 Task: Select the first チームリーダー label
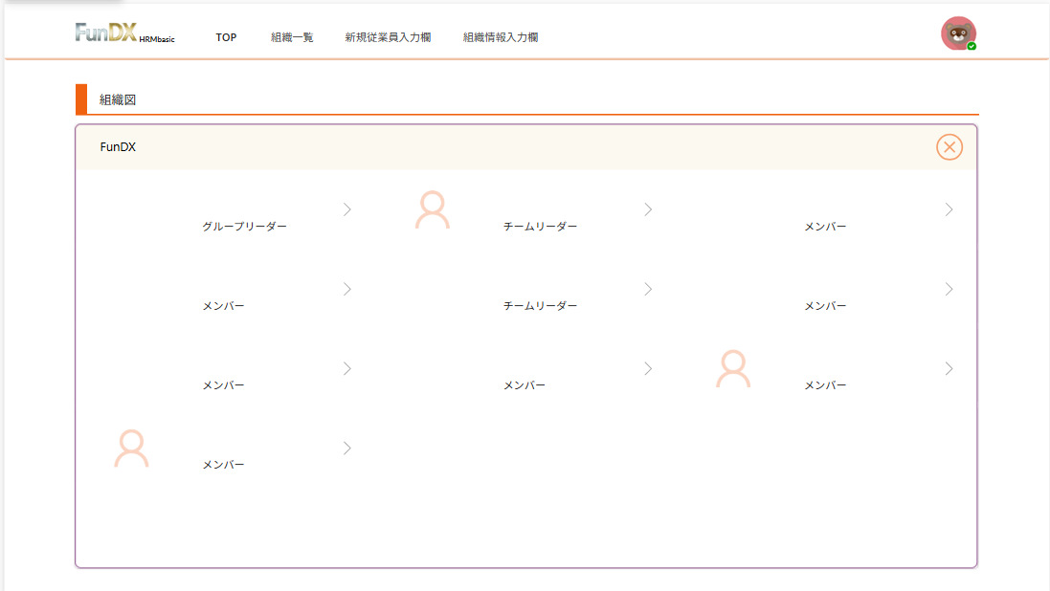[541, 227]
